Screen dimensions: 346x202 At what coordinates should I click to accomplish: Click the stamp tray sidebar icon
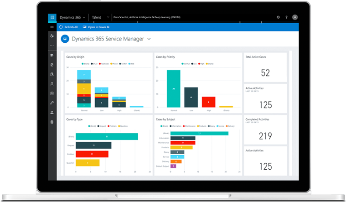point(52,112)
